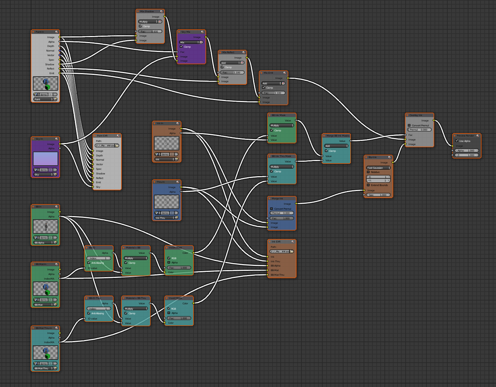Click Index field in BB-ID node
Viewport: 496px width, 387px height.
point(99,258)
